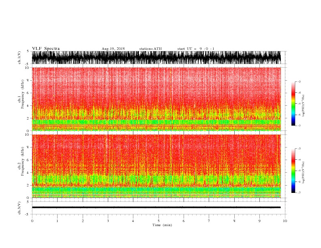Click the '8' kHz tick on ch.1 spectrogram

[x=28, y=80]
